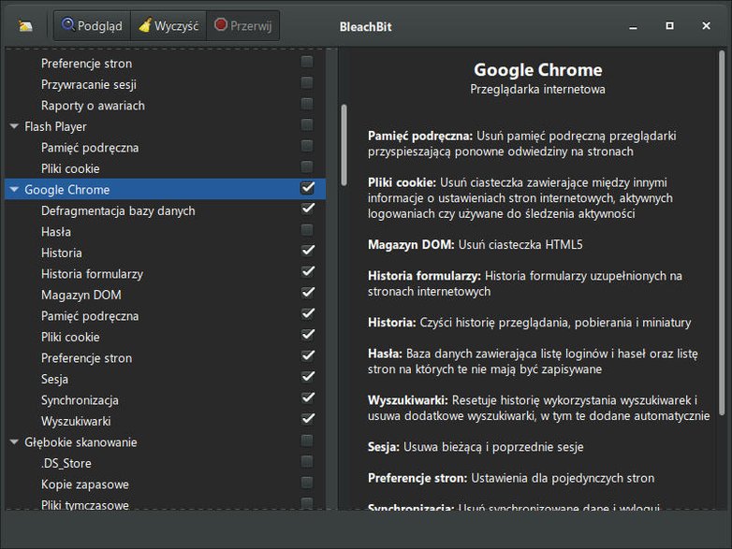Click the cleaner list vertical scrollbar

click(344, 145)
